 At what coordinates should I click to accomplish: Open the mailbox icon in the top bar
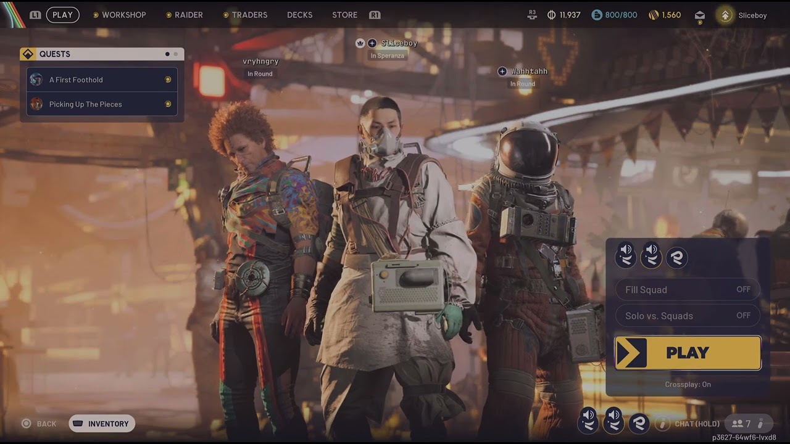pyautogui.click(x=700, y=15)
